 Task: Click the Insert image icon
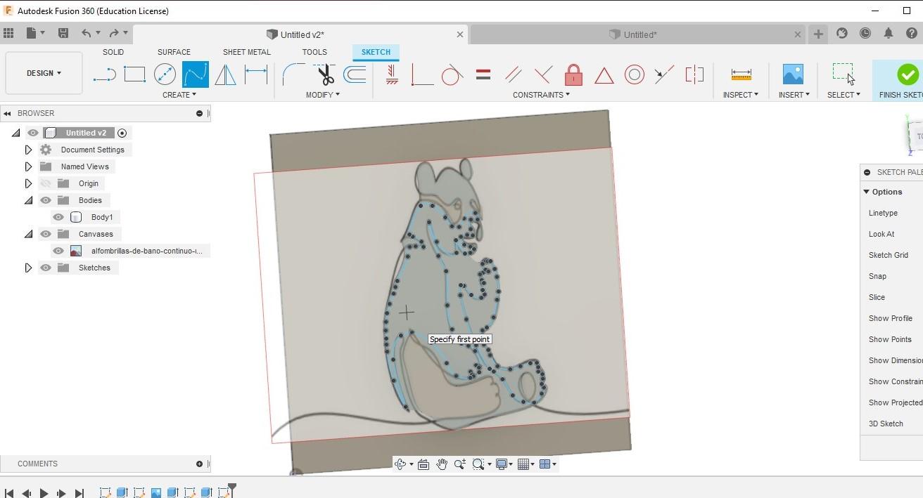793,74
